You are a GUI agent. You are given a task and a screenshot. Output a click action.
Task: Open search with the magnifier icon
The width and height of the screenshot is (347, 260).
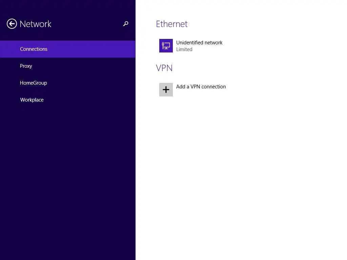[126, 24]
